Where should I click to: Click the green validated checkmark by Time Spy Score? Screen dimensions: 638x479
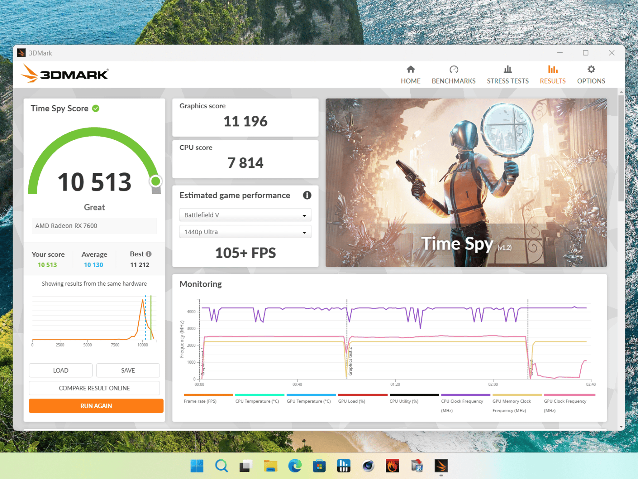pyautogui.click(x=96, y=108)
